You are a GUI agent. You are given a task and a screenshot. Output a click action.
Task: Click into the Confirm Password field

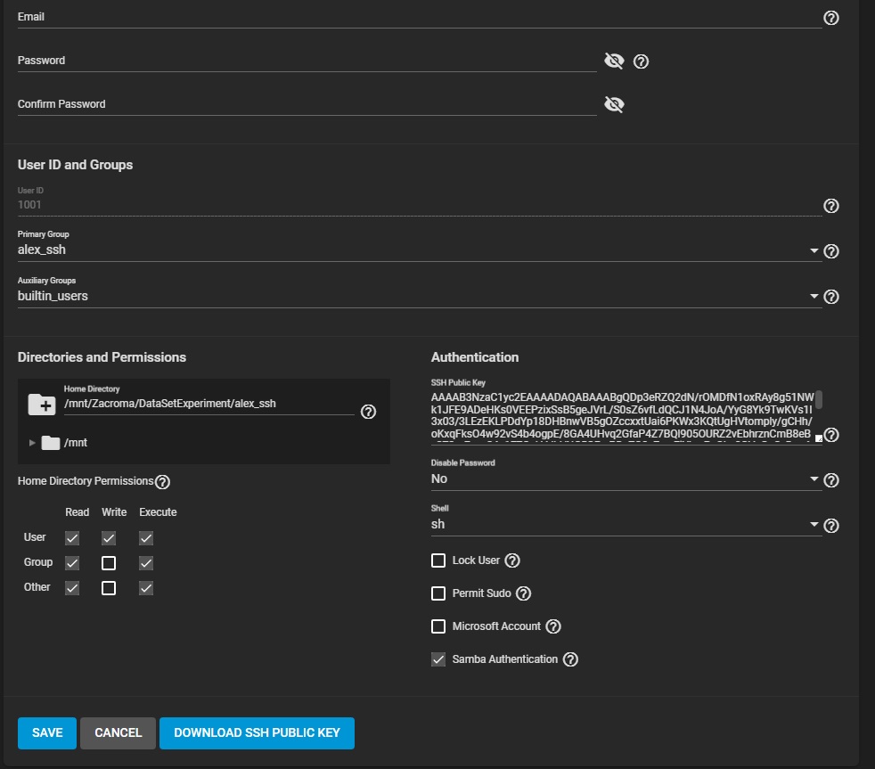click(x=307, y=103)
